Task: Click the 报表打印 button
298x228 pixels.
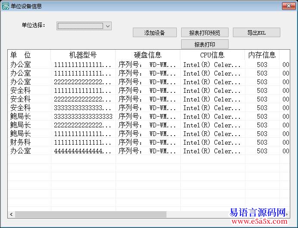Action: click(x=205, y=44)
